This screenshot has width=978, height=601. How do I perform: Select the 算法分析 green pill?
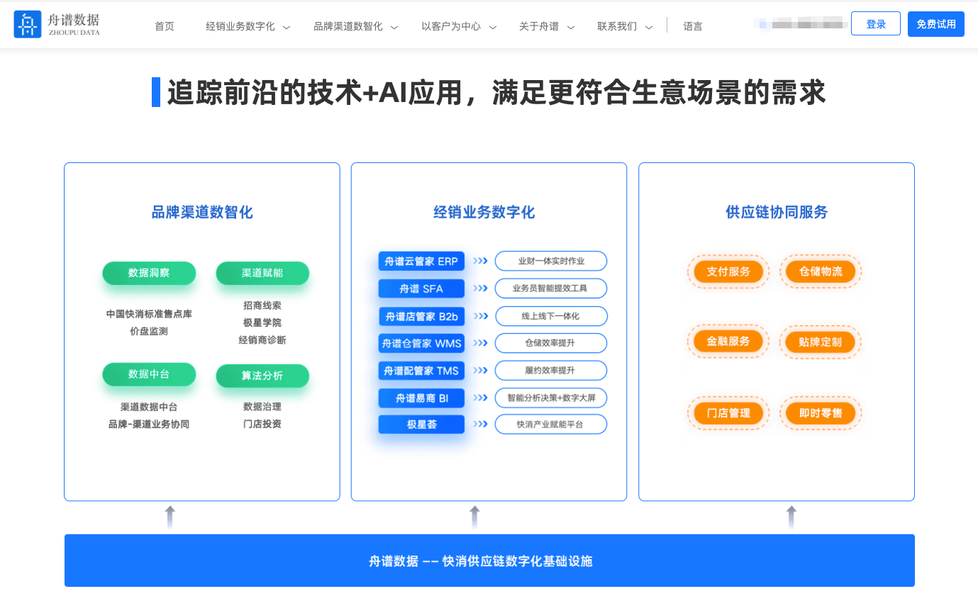[262, 376]
